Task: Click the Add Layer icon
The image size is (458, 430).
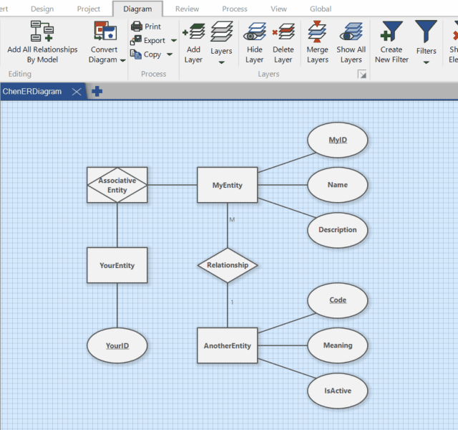Action: pos(193,32)
